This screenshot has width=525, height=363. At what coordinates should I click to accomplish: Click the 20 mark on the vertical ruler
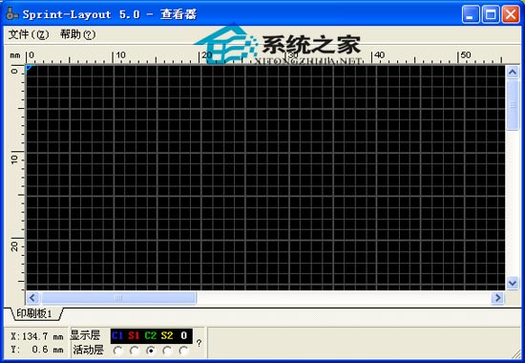click(14, 246)
